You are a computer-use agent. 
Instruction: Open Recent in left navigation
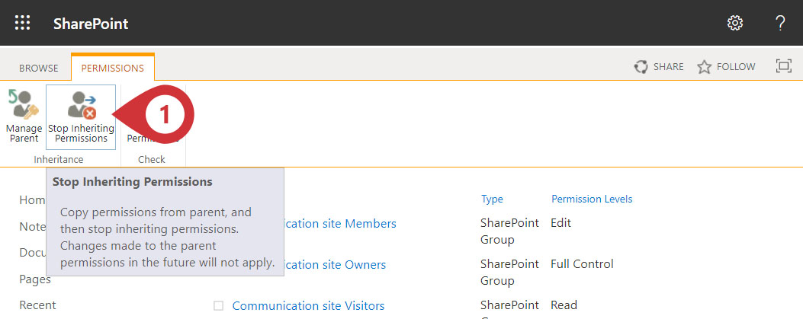[37, 305]
